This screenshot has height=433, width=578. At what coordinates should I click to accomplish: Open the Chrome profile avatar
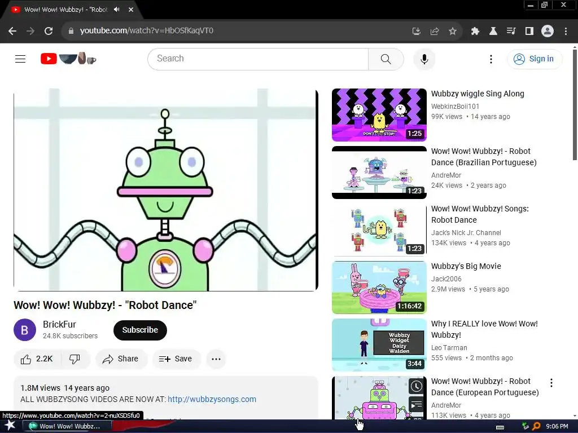click(548, 31)
